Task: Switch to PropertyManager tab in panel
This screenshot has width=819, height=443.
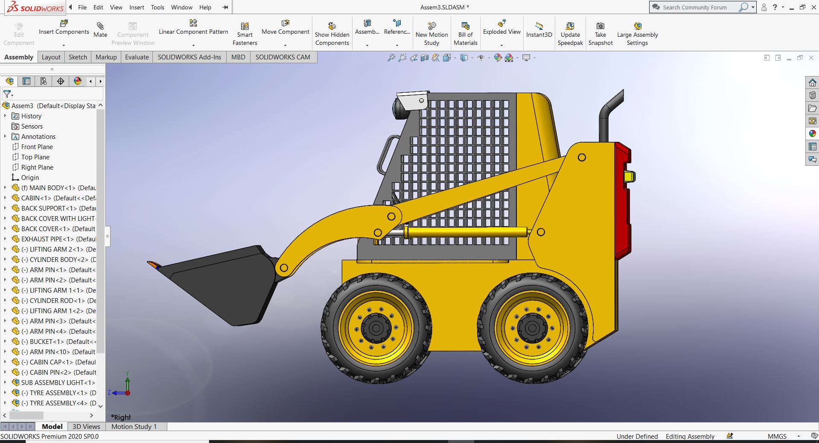Action: tap(26, 81)
